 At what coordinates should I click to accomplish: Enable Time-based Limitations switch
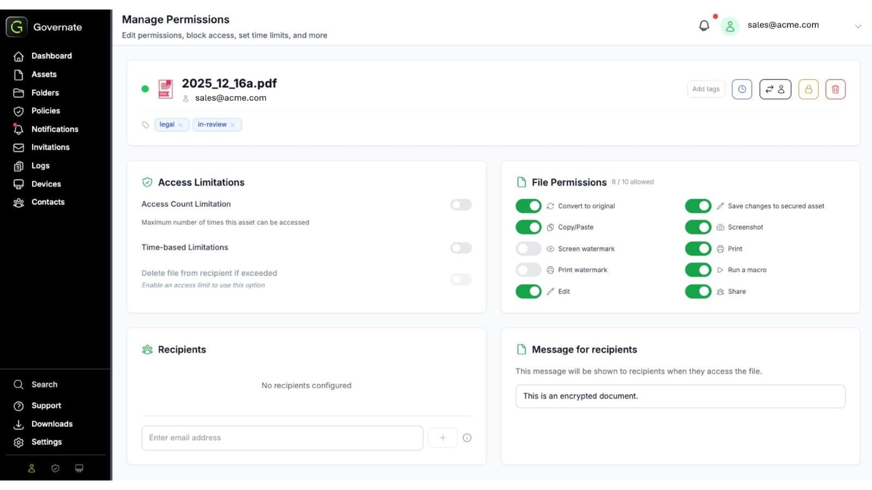[x=461, y=248]
